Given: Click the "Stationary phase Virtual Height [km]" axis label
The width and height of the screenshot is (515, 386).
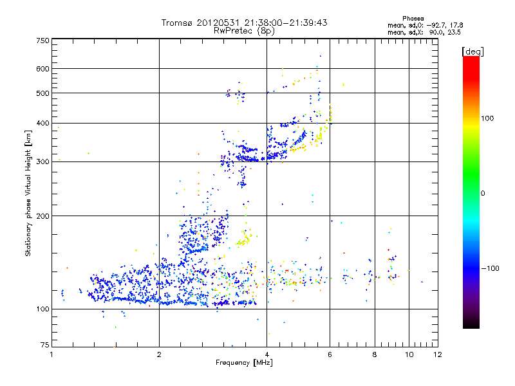Looking at the screenshot, I should tap(28, 194).
